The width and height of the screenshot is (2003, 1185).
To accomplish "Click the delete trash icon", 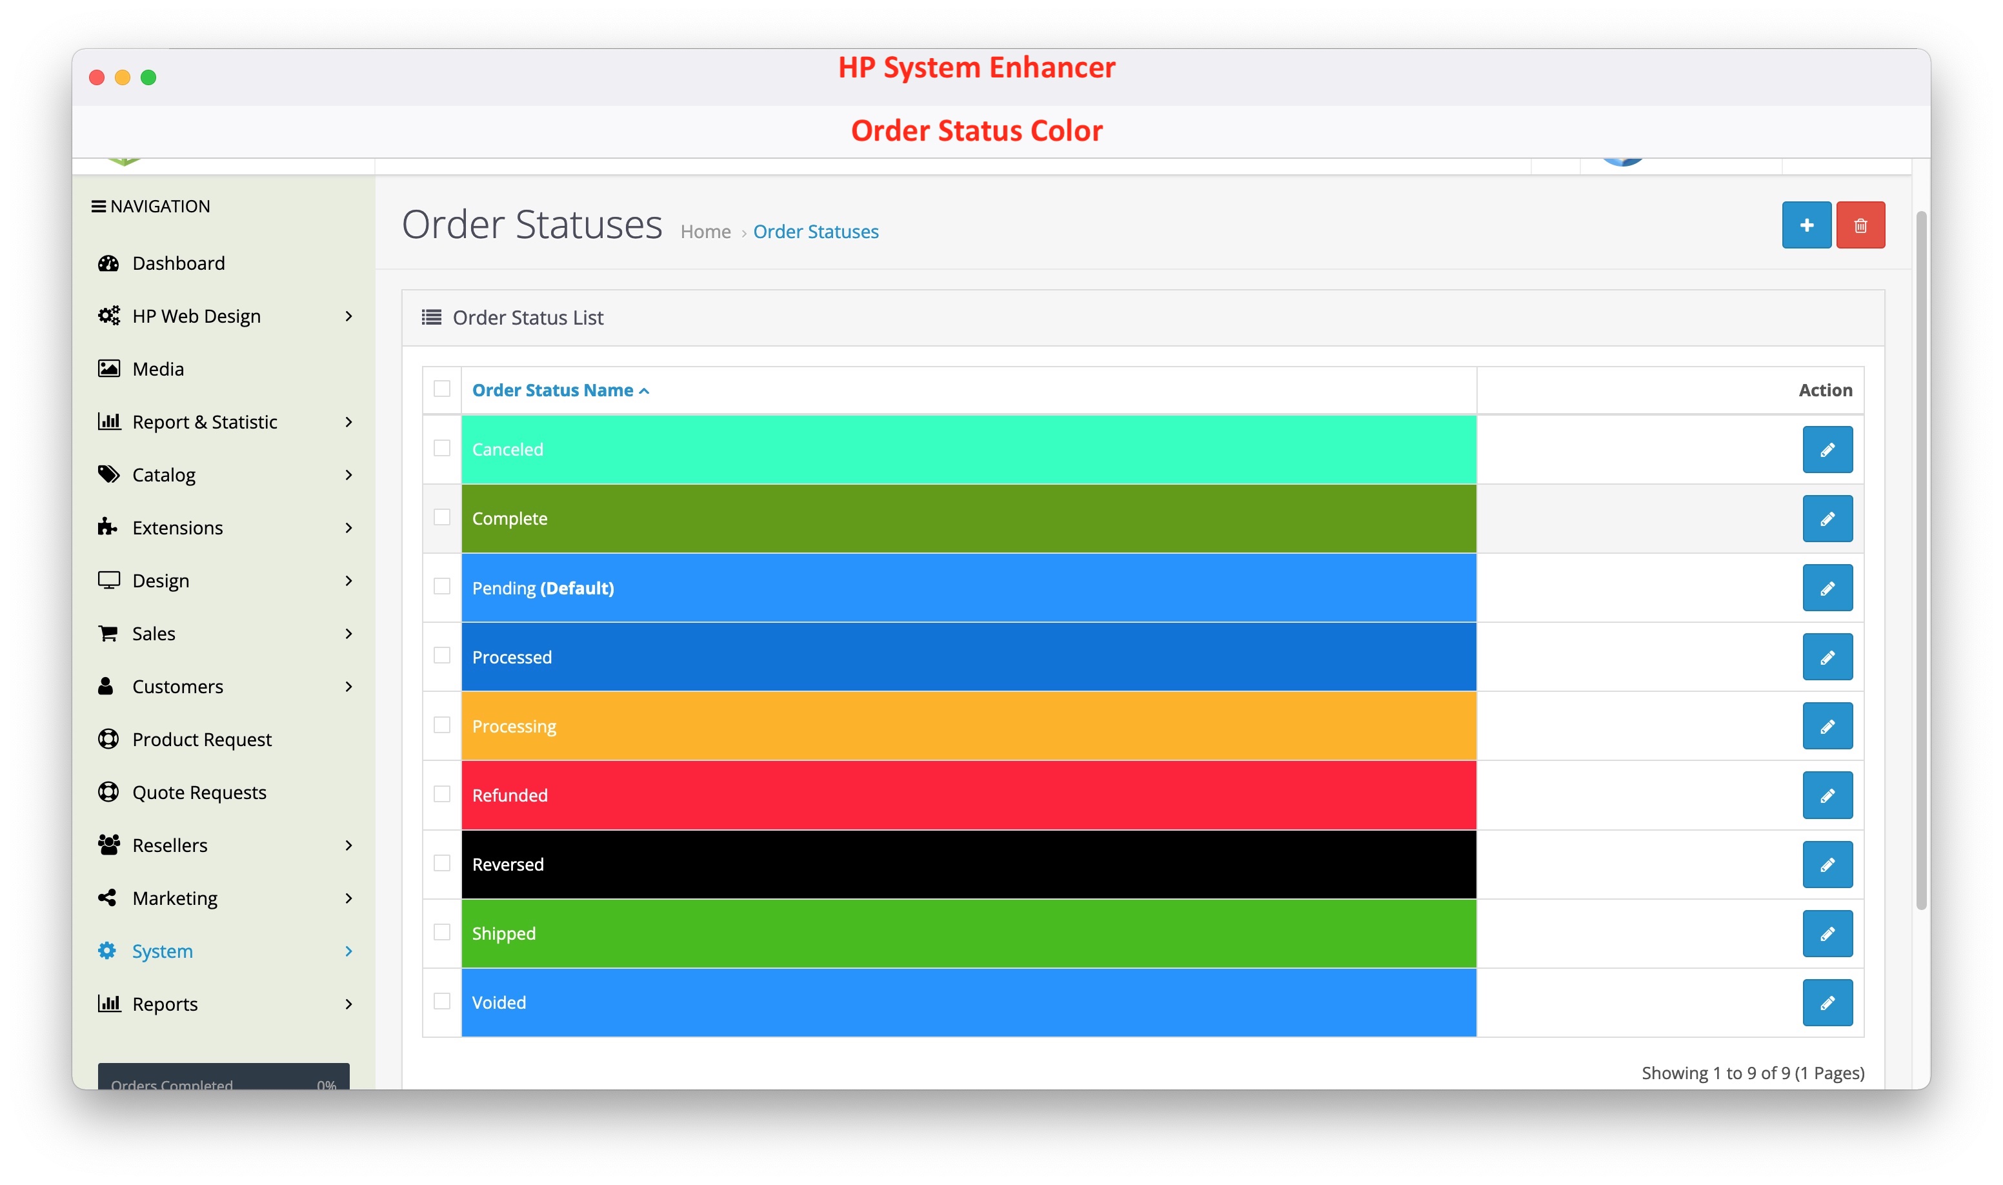I will pos(1861,225).
